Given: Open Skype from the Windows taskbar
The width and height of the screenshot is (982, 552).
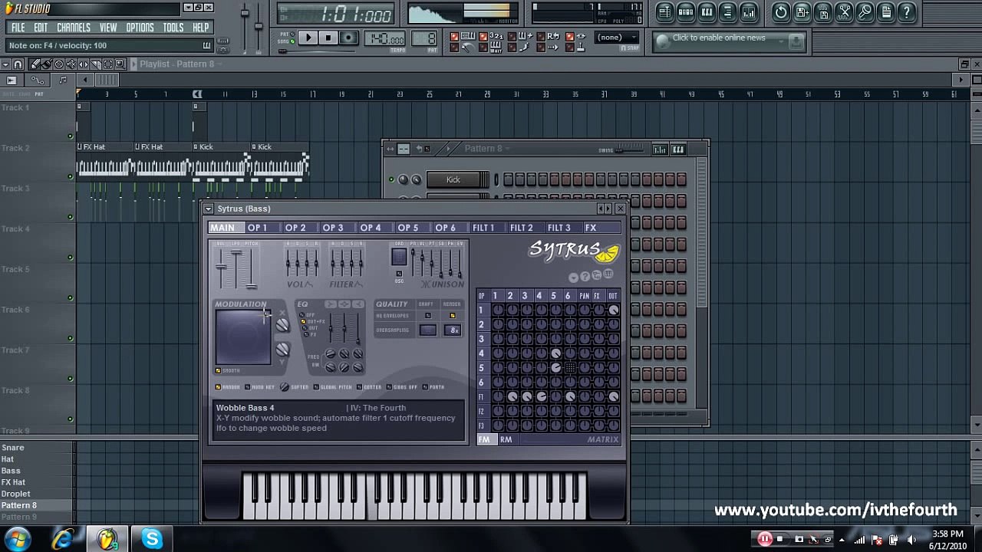Looking at the screenshot, I should [x=152, y=539].
